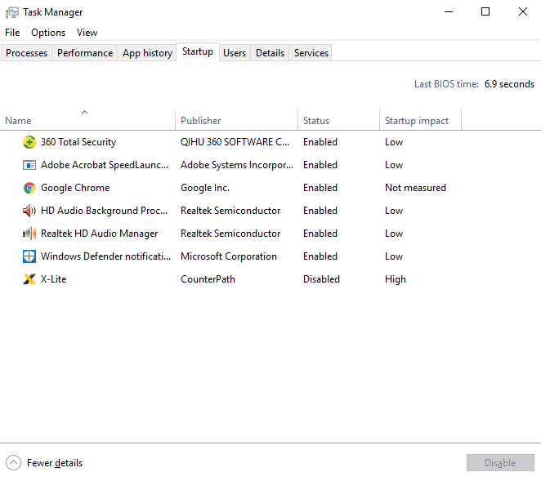Click the HD Audio Background Process speaker icon
Image resolution: width=541 pixels, height=481 pixels.
pyautogui.click(x=29, y=211)
